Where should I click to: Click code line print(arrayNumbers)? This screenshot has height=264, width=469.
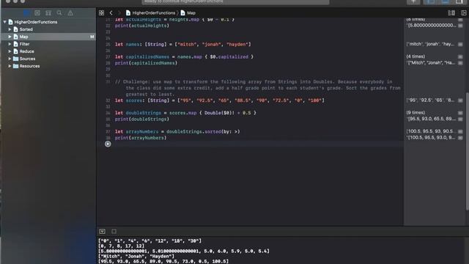[141, 138]
